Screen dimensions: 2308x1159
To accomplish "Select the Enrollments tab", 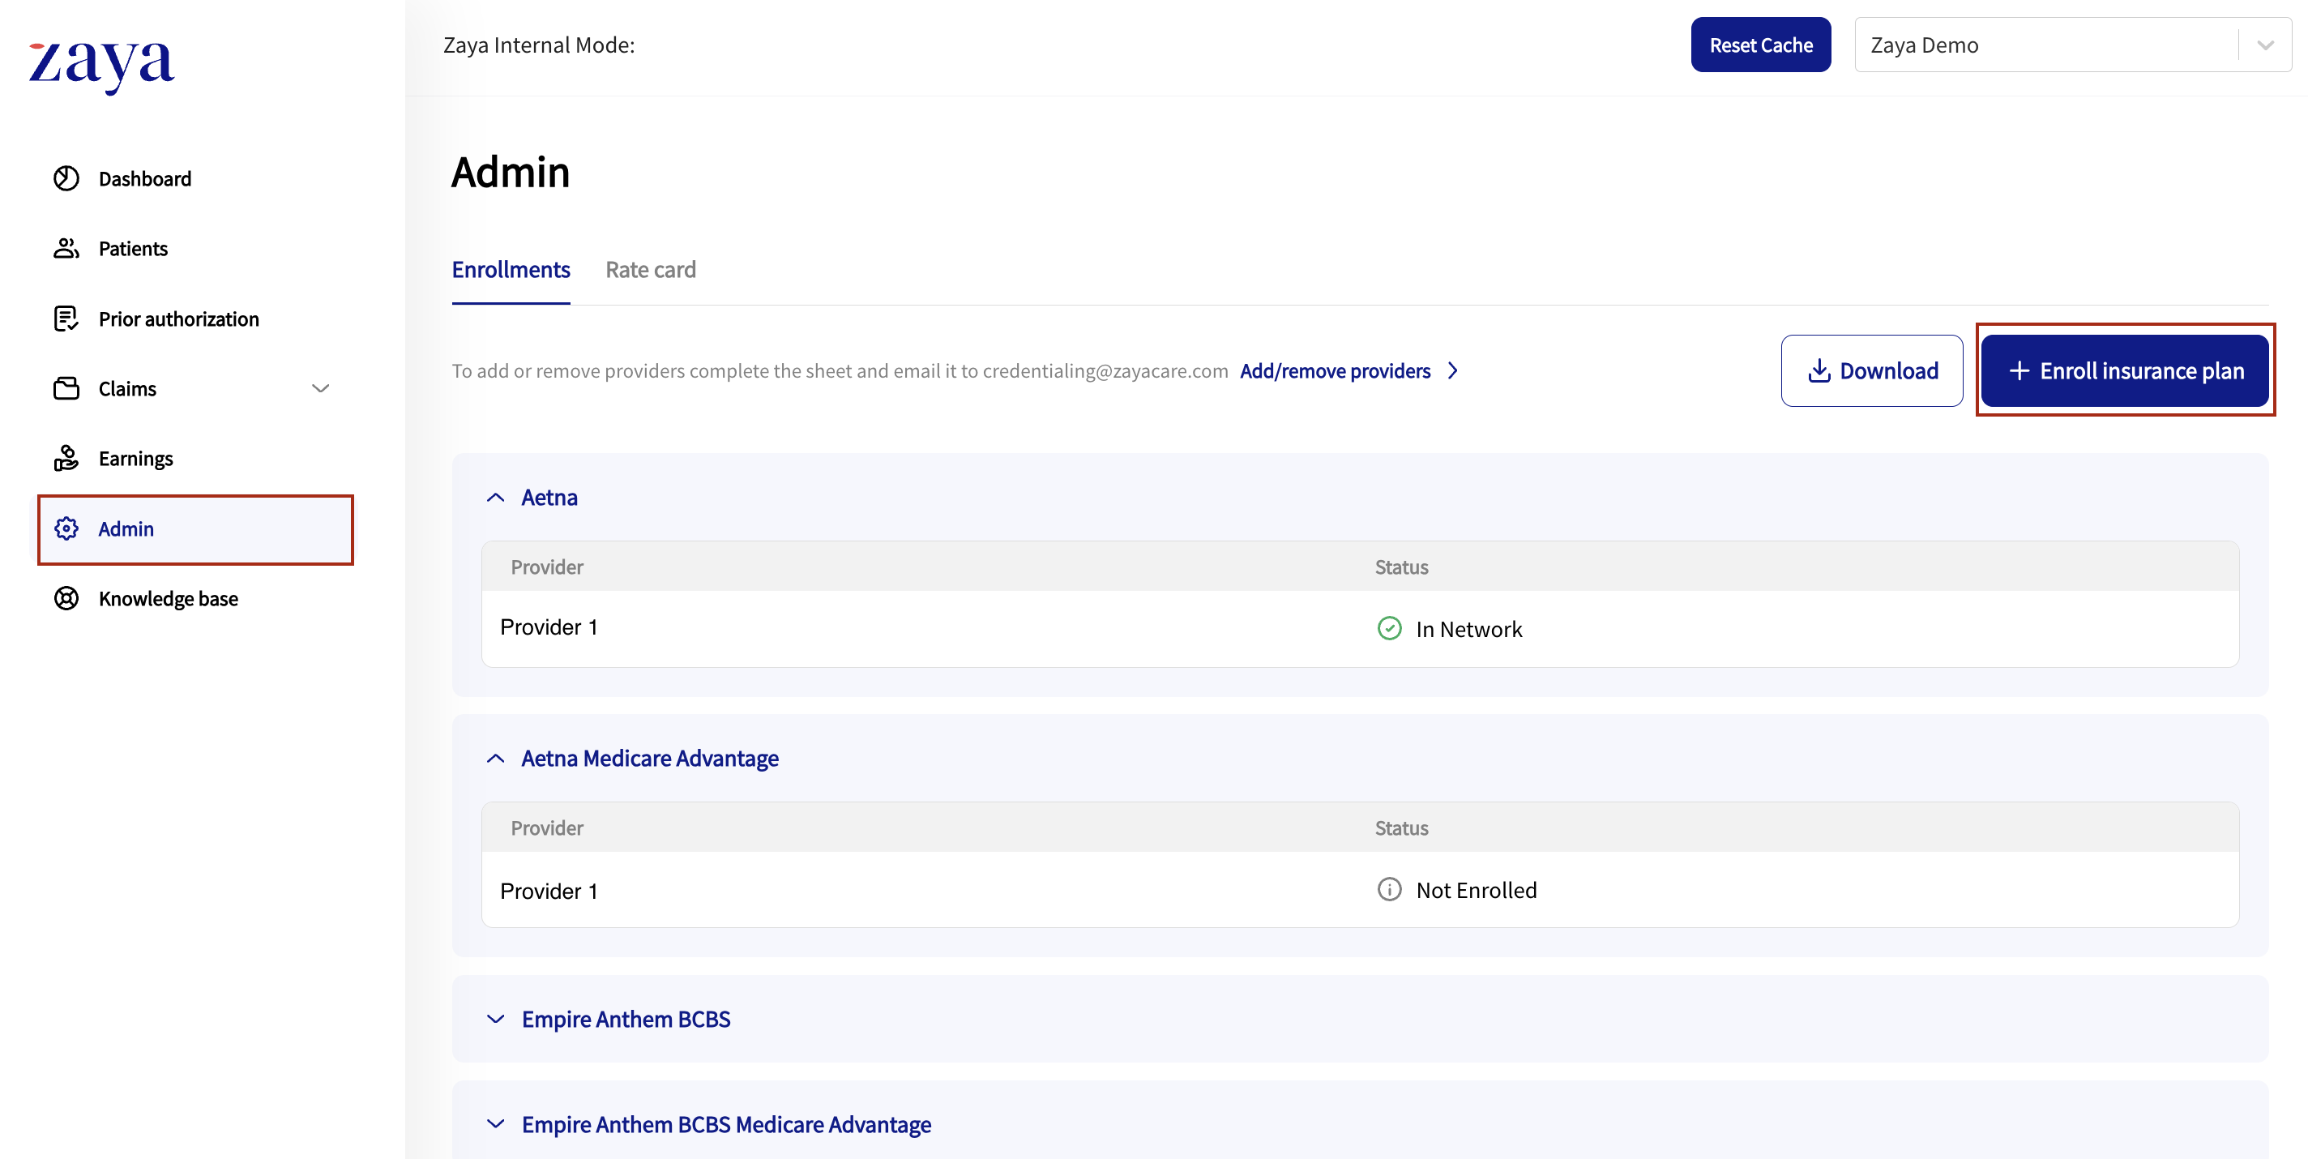I will click(x=511, y=270).
